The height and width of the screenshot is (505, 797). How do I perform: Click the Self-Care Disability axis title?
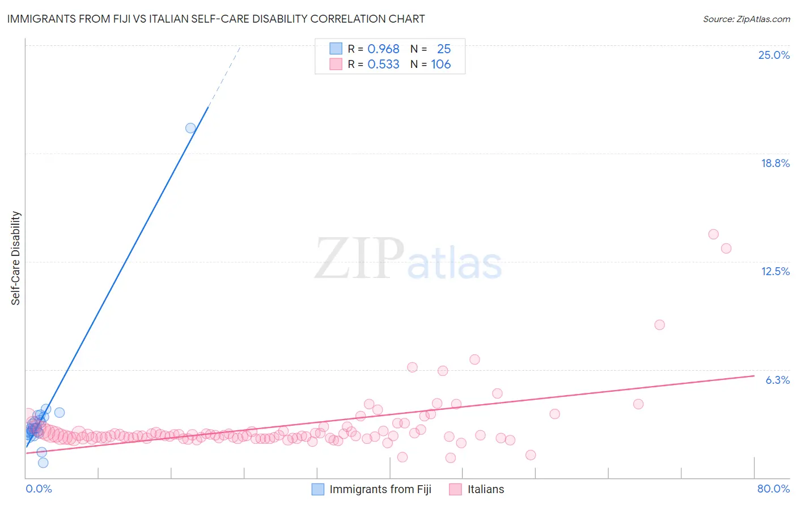pos(16,258)
